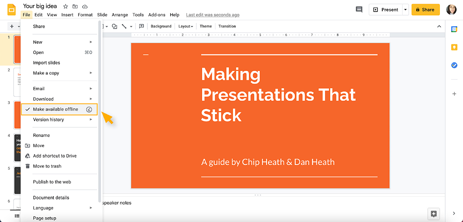Screen dimensions: 463x222
Task: Star the presentation
Action: point(65,6)
